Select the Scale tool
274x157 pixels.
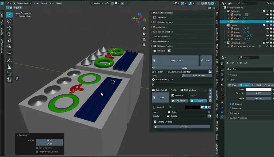(9, 40)
